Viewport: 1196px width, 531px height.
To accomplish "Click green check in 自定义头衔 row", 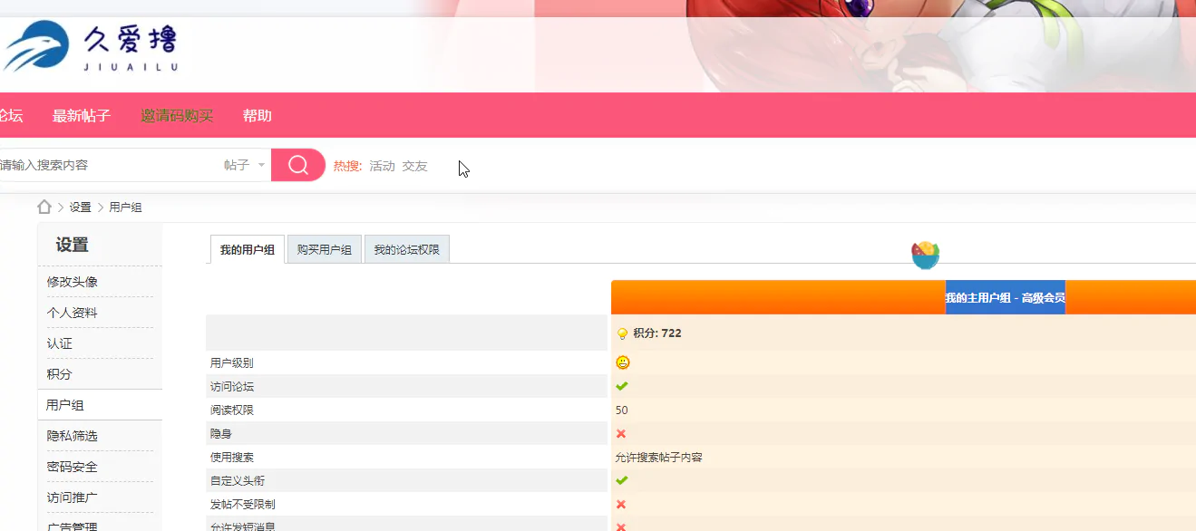I will coord(621,480).
